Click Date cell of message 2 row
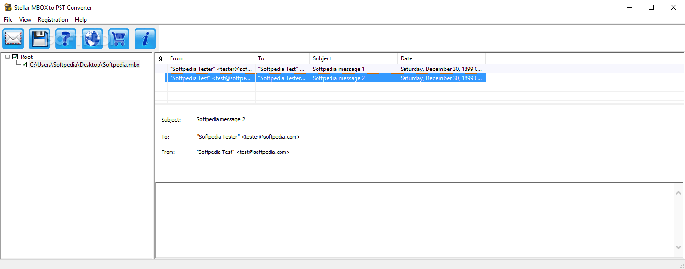The image size is (685, 269). click(x=441, y=78)
